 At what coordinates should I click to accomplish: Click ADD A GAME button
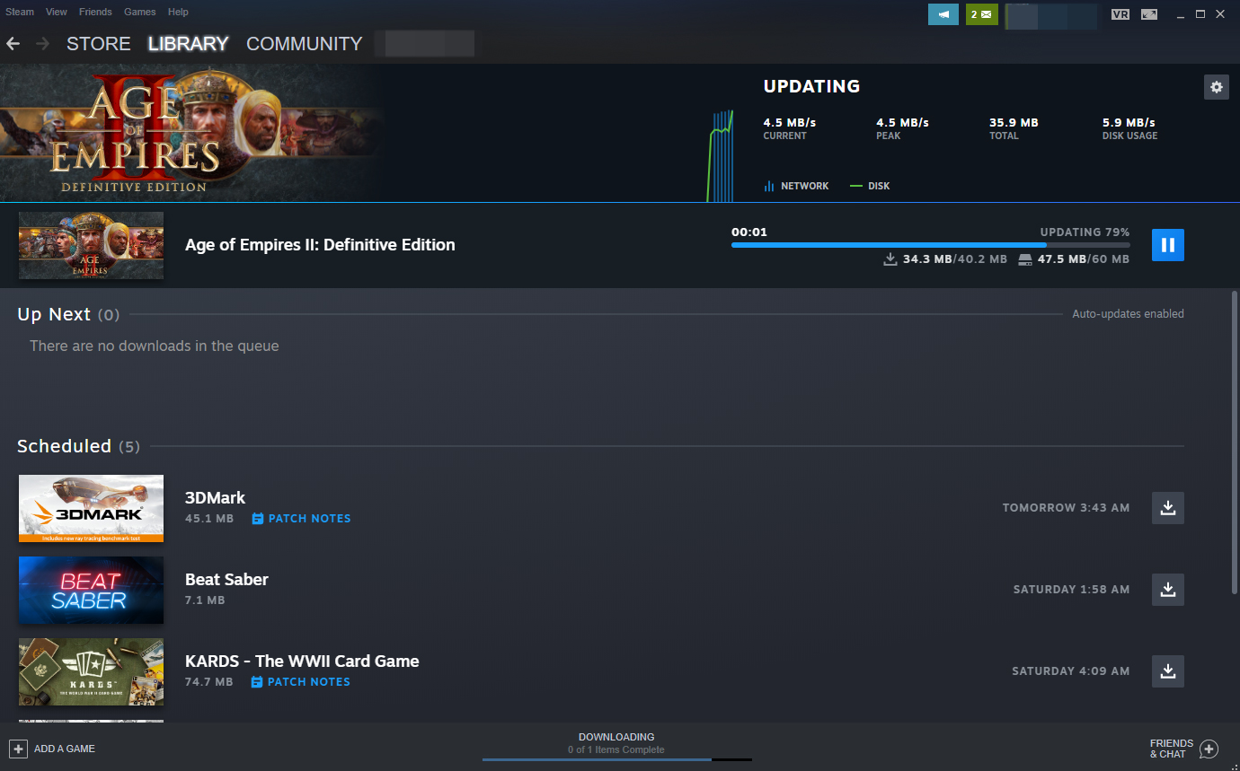click(x=52, y=749)
